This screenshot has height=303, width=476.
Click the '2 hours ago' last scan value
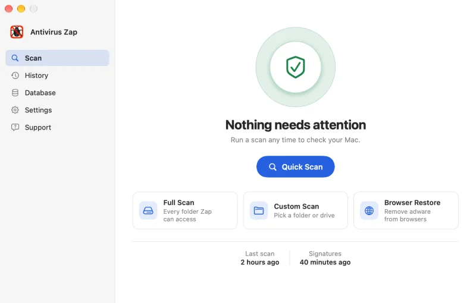click(x=260, y=262)
